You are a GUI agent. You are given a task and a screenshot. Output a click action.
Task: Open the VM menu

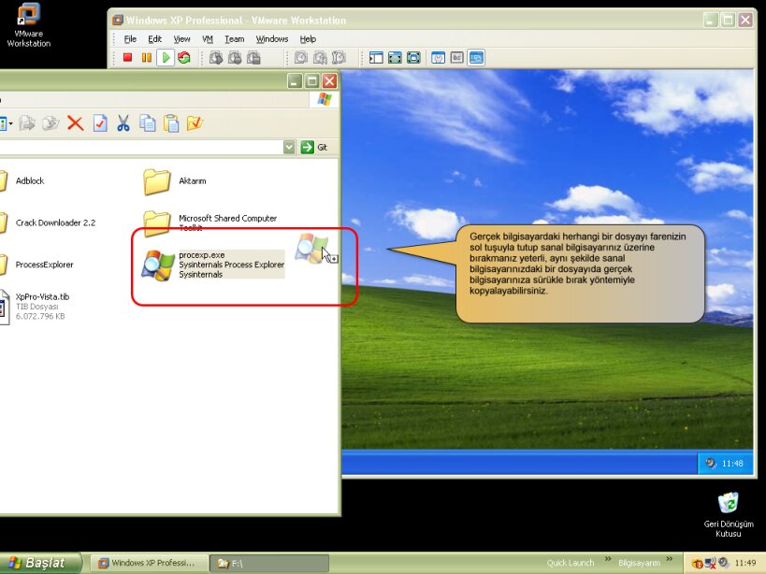coord(208,39)
